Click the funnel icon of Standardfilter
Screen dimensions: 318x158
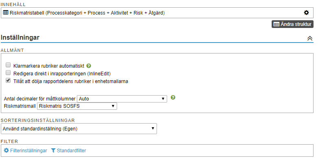tap(53, 151)
